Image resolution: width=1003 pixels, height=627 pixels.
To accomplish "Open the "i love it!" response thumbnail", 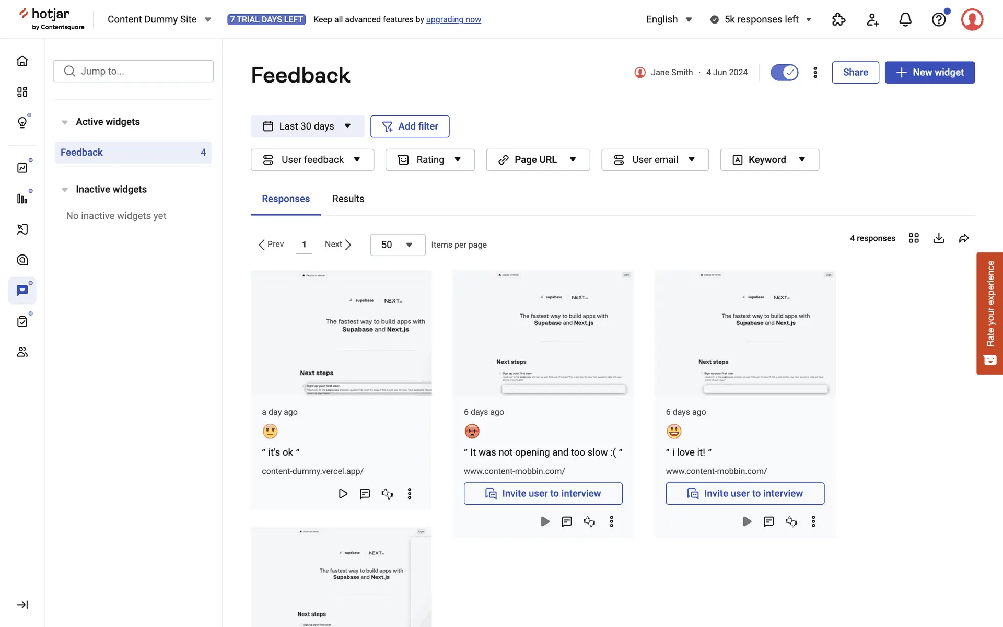I will (744, 333).
